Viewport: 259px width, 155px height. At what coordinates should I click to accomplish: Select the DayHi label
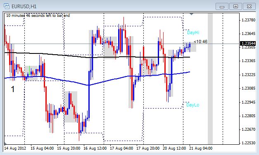point(193,32)
